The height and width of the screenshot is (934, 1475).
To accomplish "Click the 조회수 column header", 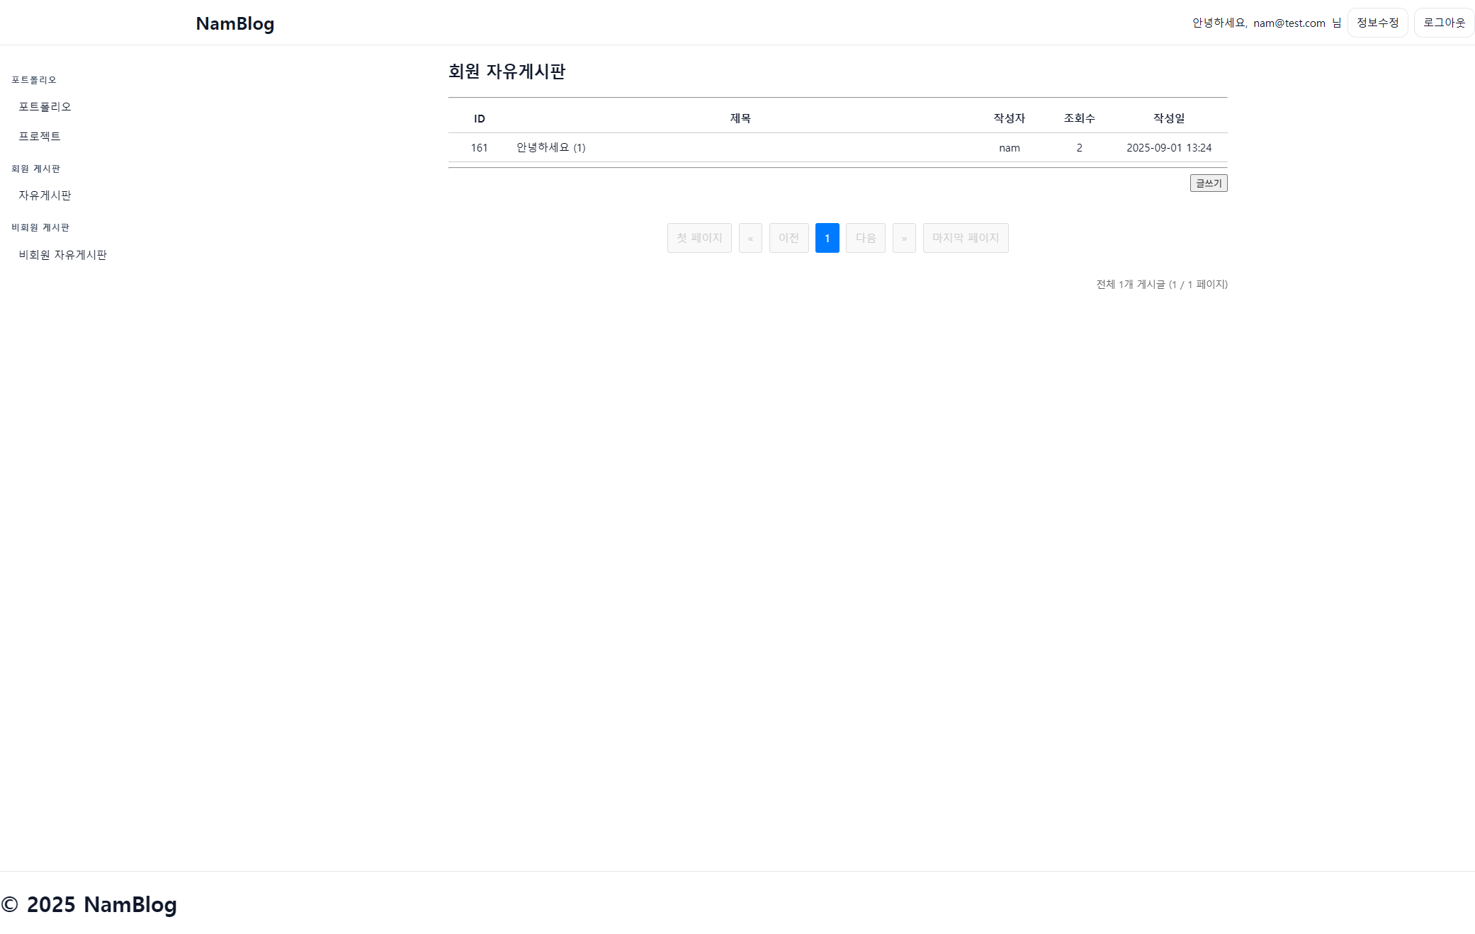I will 1078,118.
